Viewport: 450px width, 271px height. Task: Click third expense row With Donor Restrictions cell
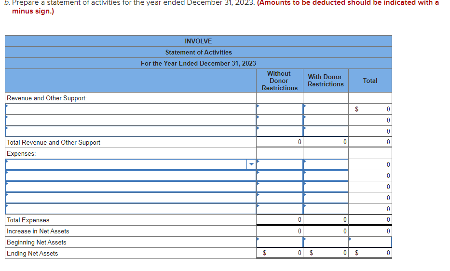326,187
